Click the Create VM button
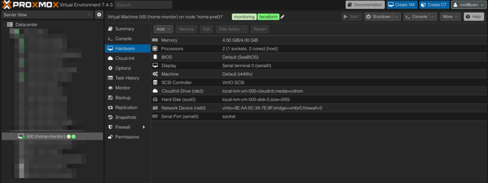Screen dimensions: 488x183 [402, 5]
